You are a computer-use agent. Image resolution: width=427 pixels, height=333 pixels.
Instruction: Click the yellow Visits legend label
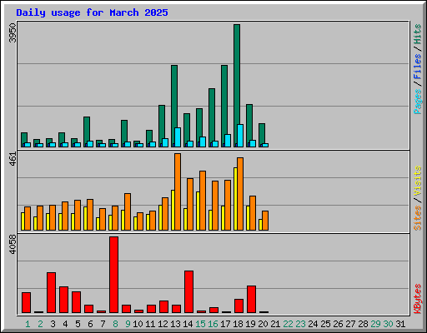(418, 181)
